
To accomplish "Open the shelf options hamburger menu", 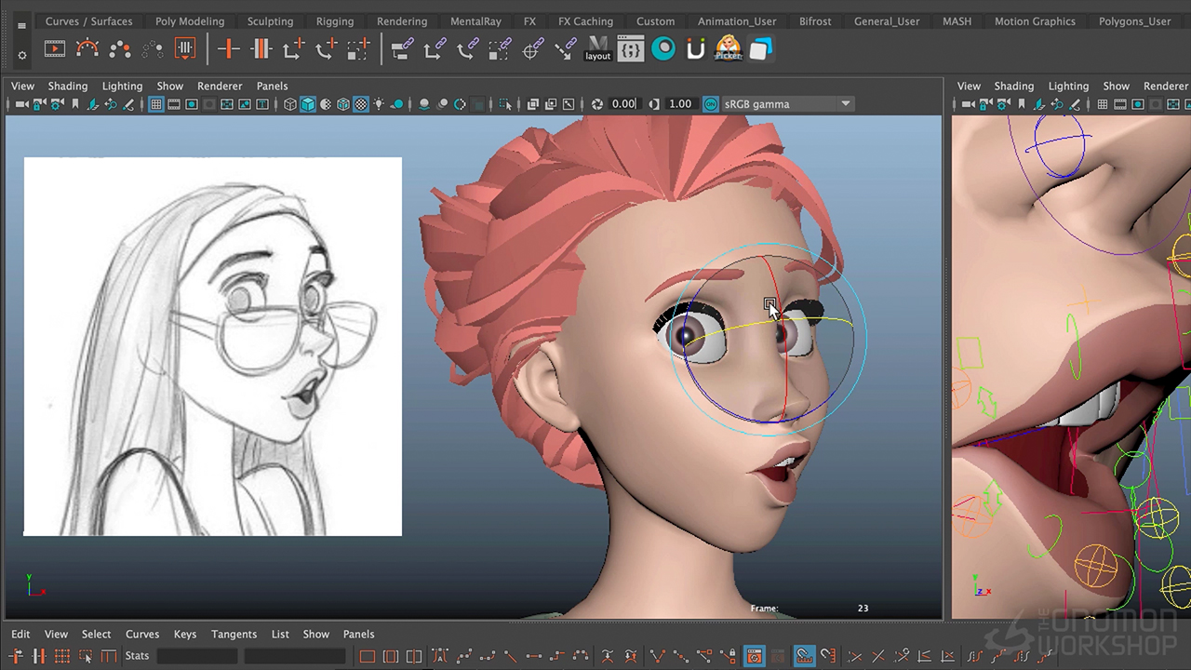I will click(x=21, y=26).
